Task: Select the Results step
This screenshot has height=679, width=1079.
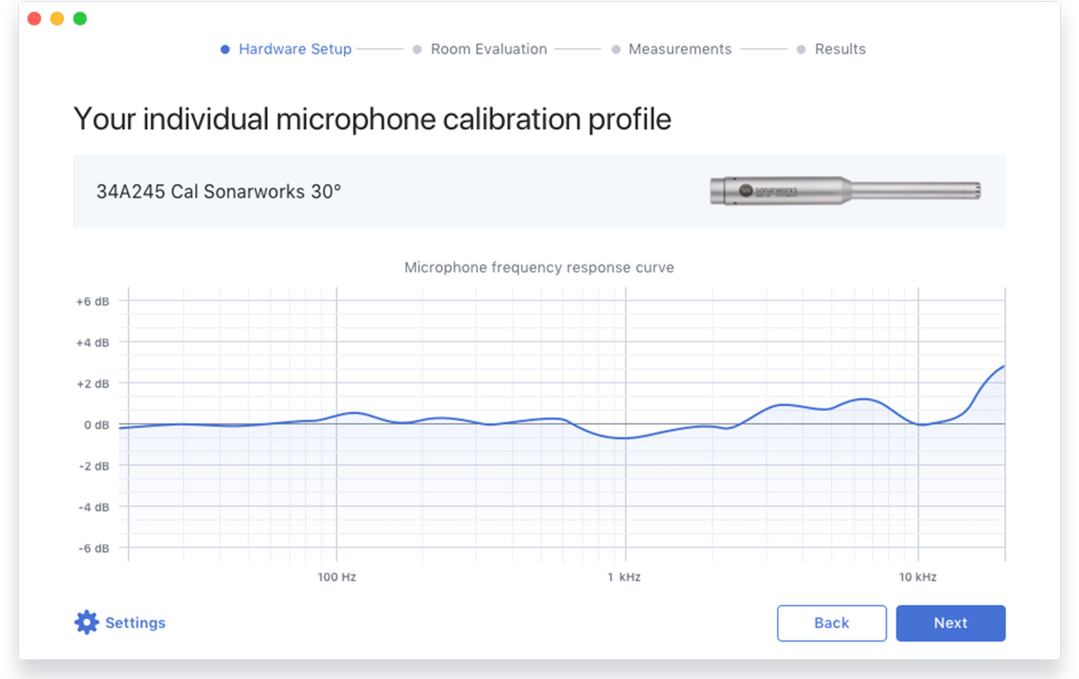Action: click(x=831, y=49)
